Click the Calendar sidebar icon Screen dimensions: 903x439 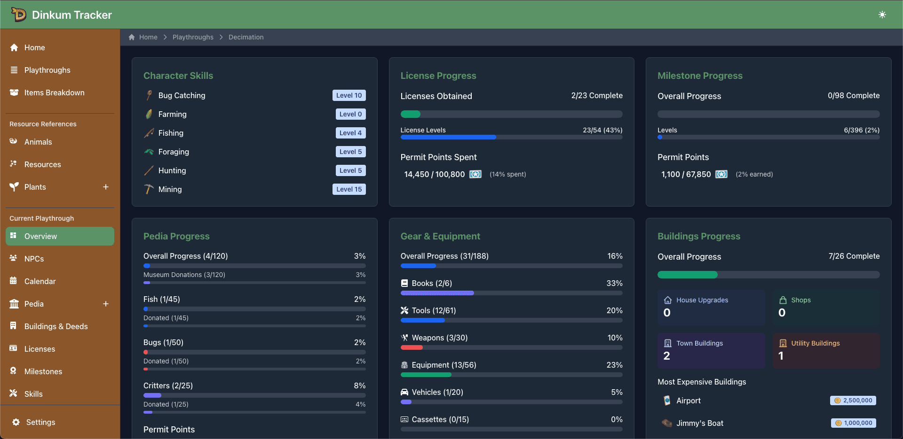click(x=14, y=281)
